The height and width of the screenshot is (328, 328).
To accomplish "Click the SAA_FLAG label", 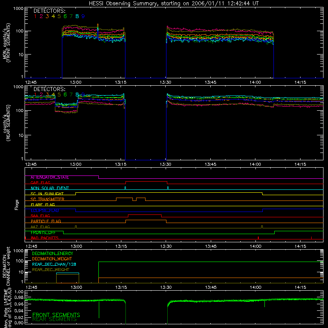I will (40, 216).
